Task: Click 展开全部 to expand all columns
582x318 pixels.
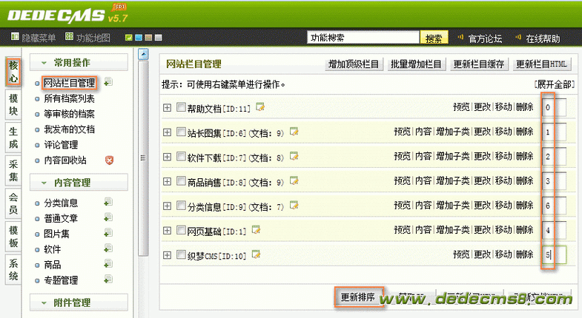Action: (555, 84)
